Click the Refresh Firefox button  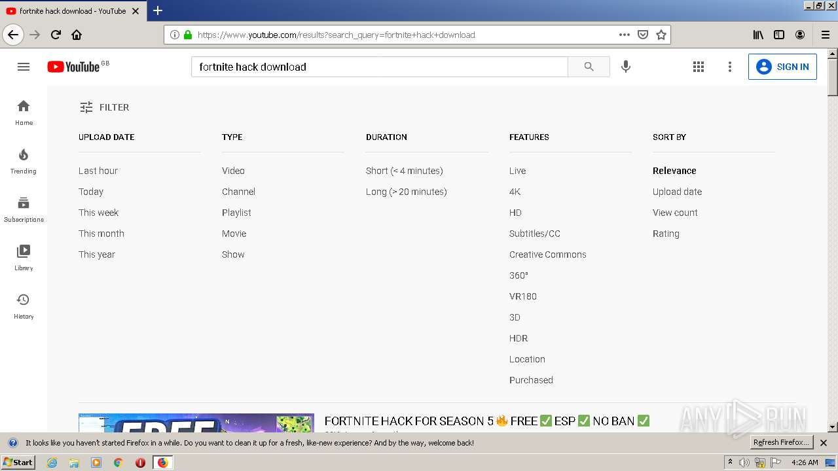pyautogui.click(x=782, y=443)
